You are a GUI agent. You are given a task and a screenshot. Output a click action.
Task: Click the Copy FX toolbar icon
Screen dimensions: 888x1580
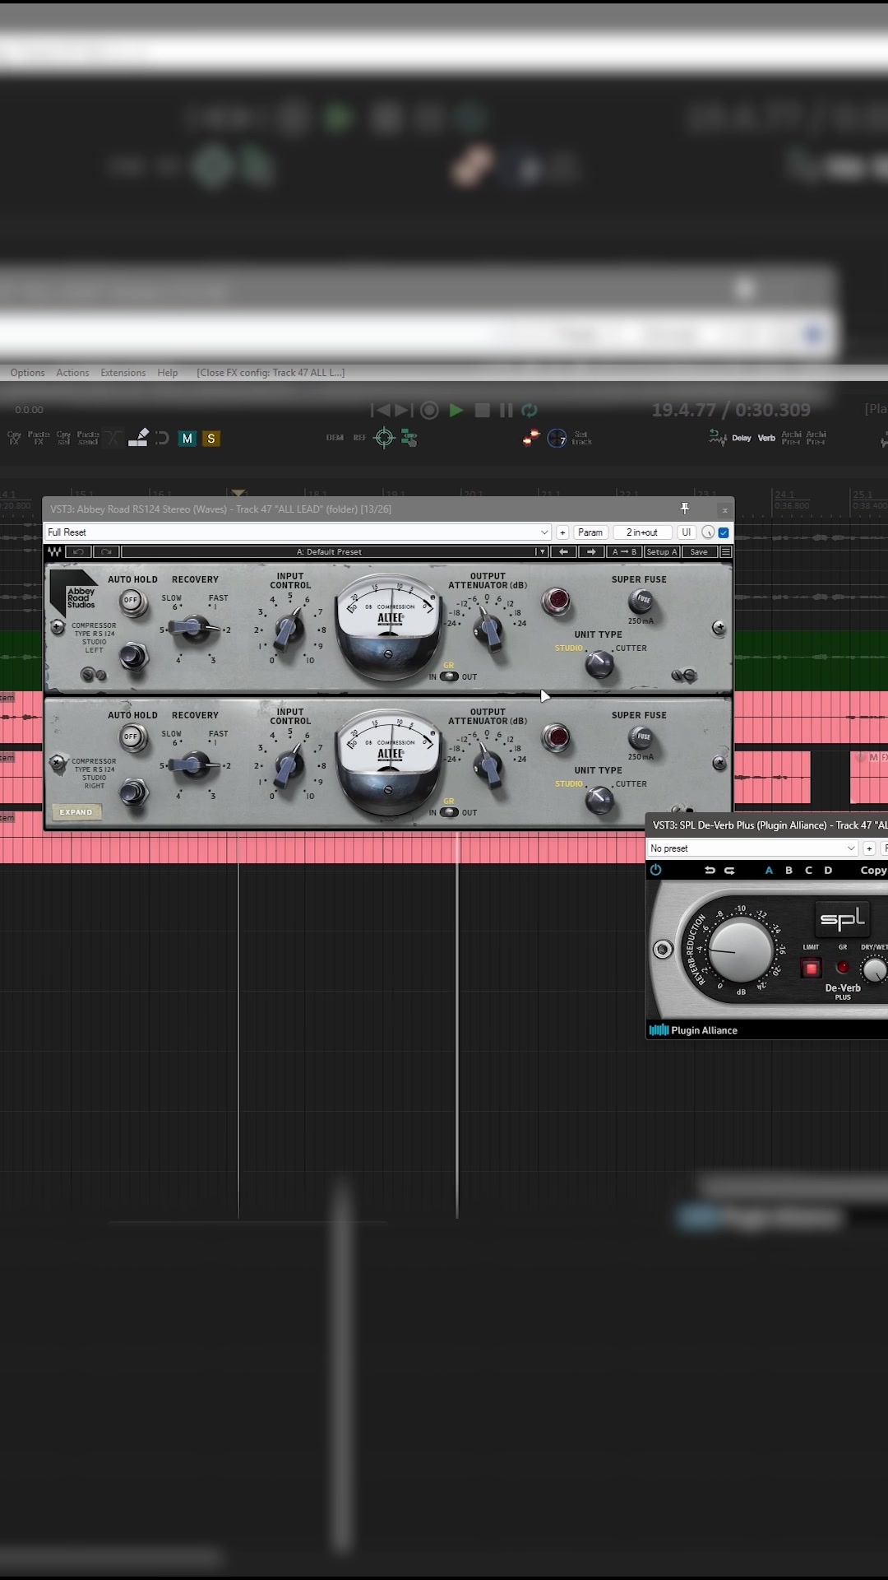click(x=14, y=438)
